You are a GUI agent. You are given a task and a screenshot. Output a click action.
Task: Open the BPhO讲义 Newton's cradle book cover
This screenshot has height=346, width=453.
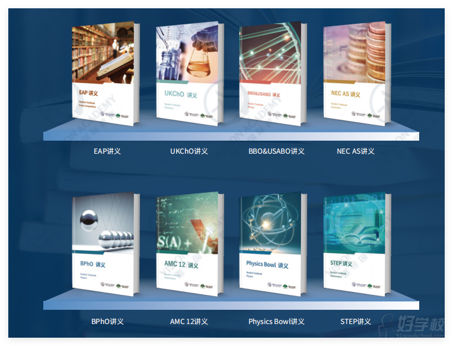click(106, 245)
